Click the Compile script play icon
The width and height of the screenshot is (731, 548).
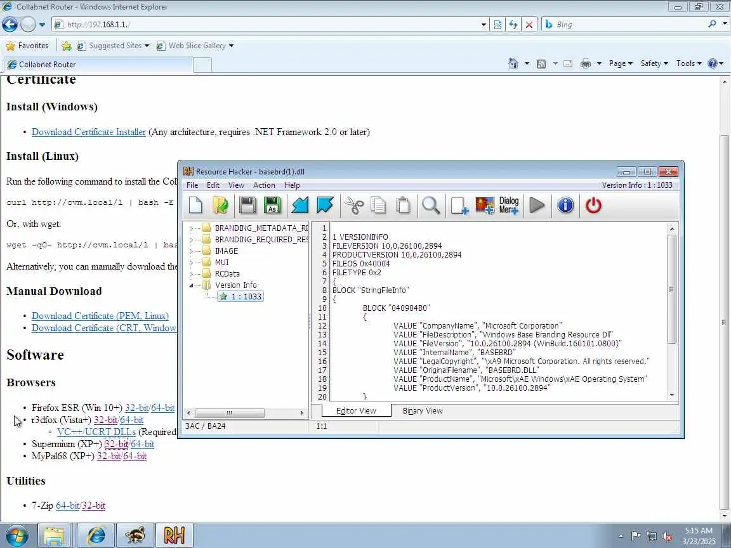[x=537, y=205]
